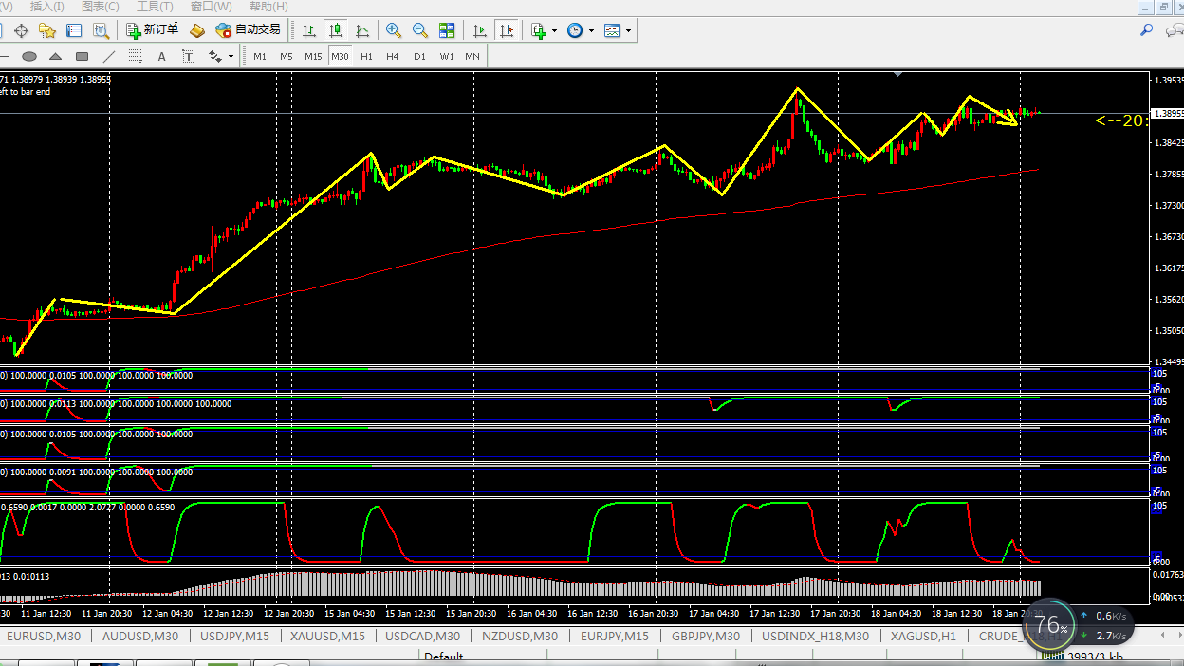Toggle 自动交易 auto trading

point(248,30)
